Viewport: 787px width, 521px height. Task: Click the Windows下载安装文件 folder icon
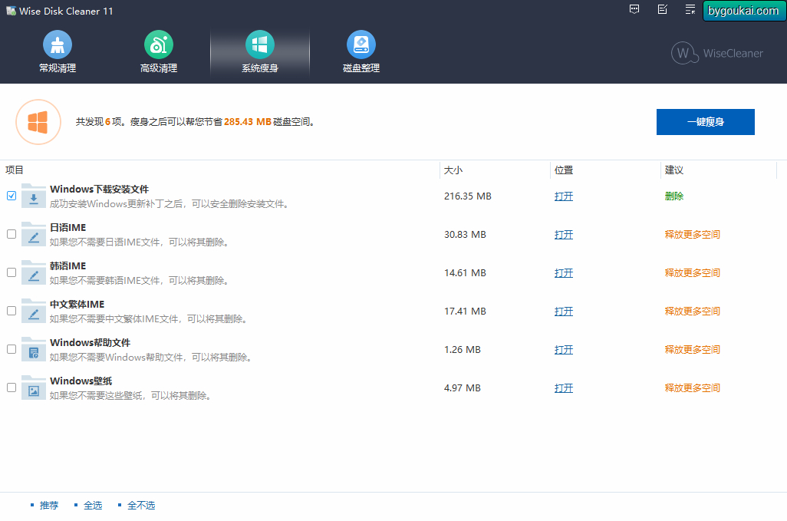coord(34,196)
